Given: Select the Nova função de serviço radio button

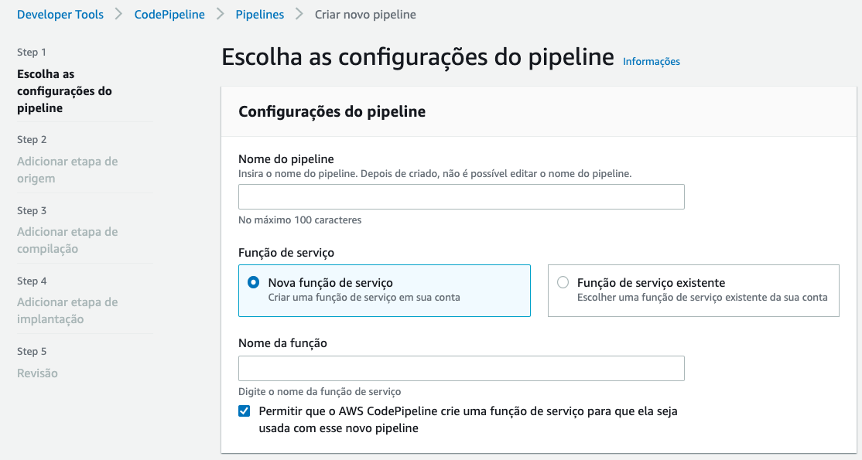Looking at the screenshot, I should (253, 283).
